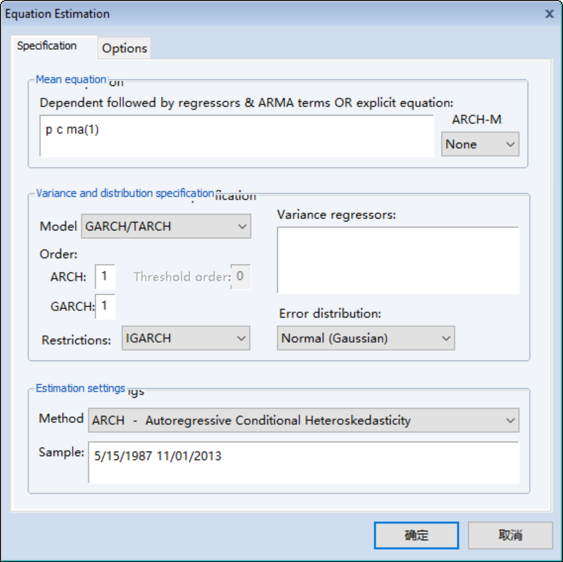Click the ARCH-M dropdown arrow
This screenshot has height=562, width=563.
click(510, 144)
